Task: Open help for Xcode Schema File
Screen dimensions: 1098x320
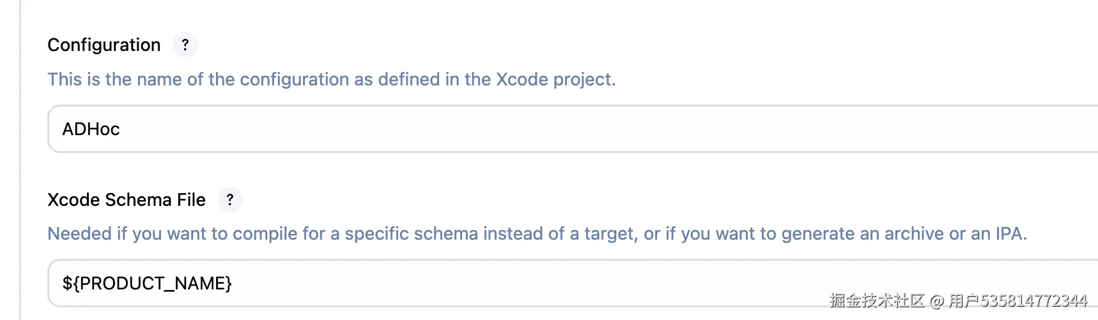Action: click(230, 200)
